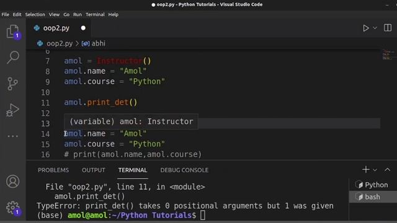Screen dimensions: 397x223
Task: Split the editor to the right
Action: (388, 28)
